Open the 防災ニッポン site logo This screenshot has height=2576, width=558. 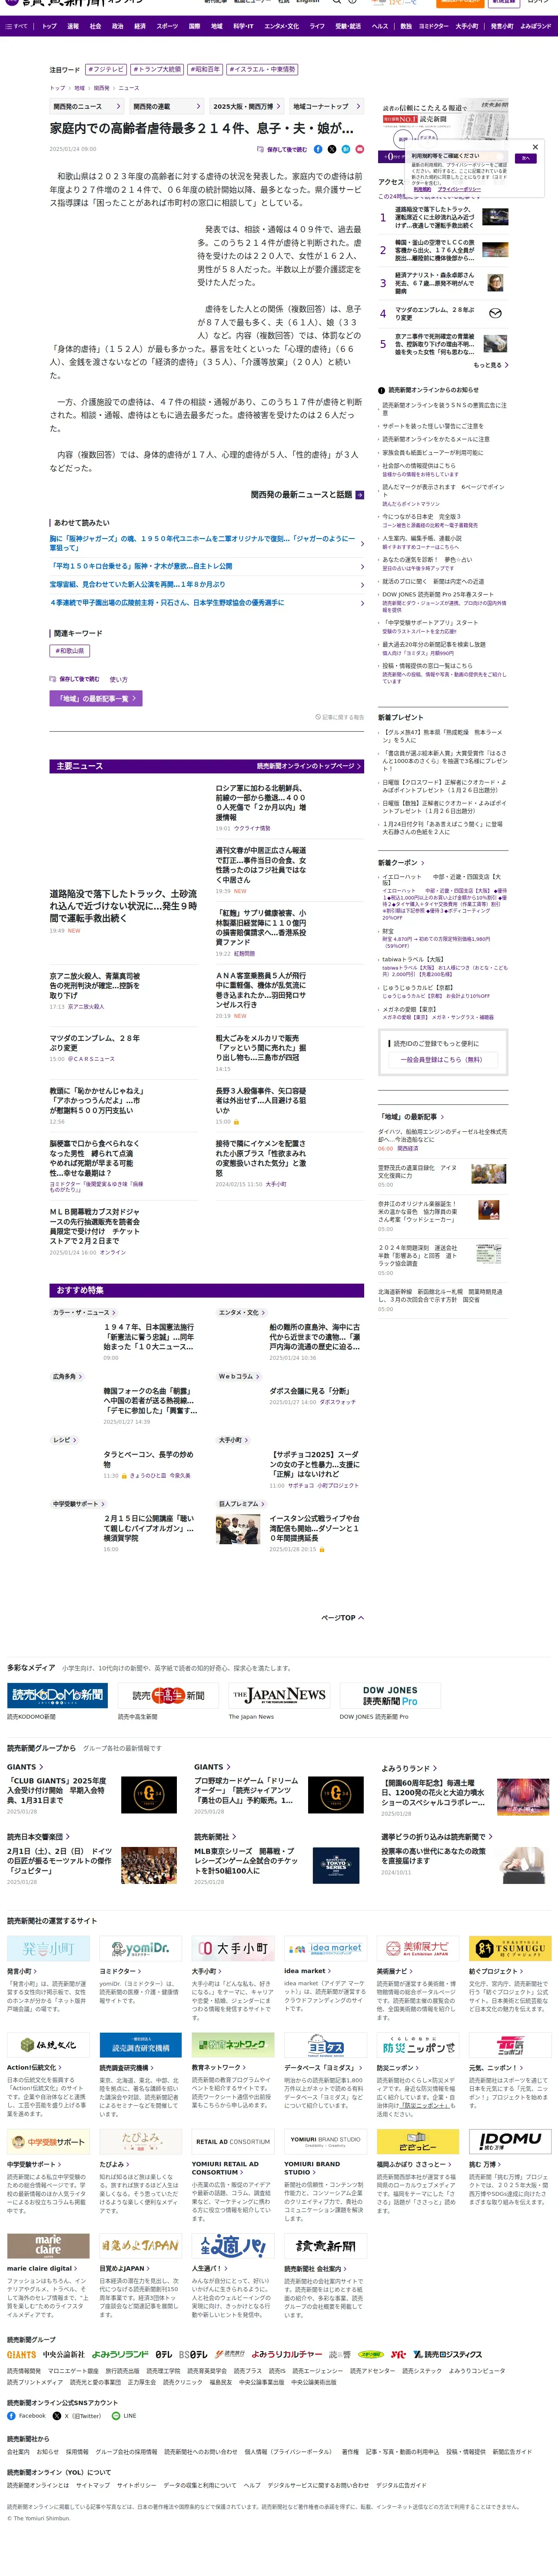point(417,2045)
